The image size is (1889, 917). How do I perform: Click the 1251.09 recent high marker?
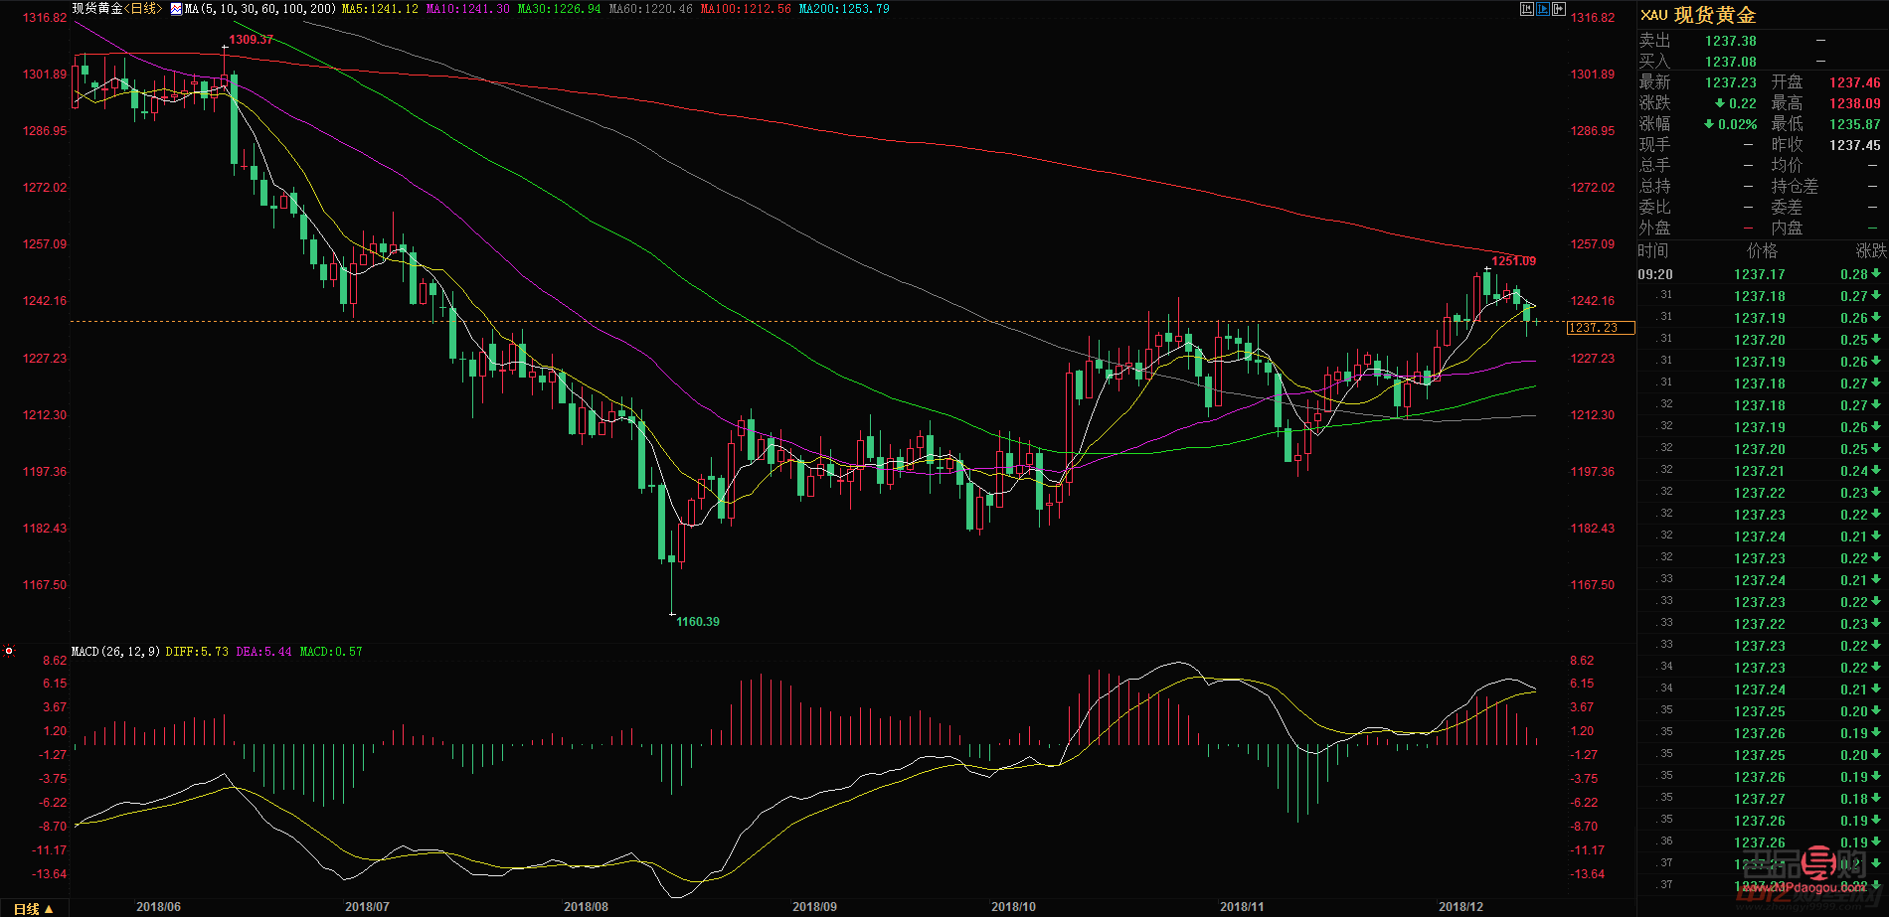pos(1513,261)
